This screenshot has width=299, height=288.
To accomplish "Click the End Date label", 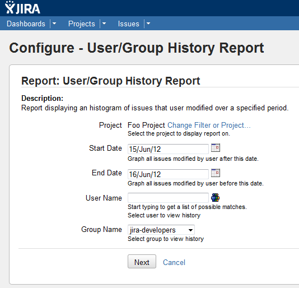I will (x=107, y=173).
